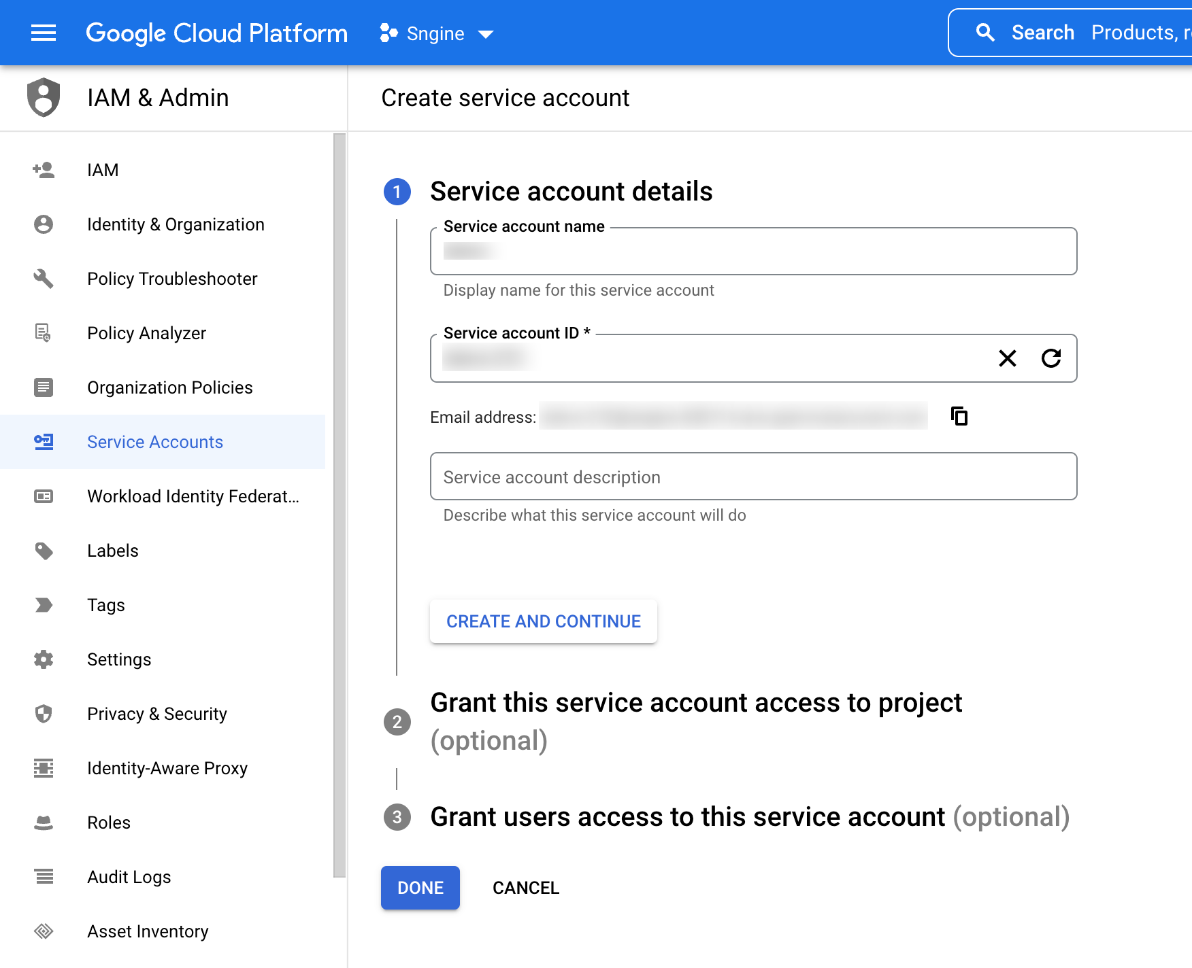The height and width of the screenshot is (968, 1192).
Task: Open the hamburger navigation menu
Action: (x=44, y=33)
